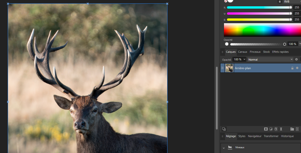Click the colour opacity 100 % field

[x=292, y=44]
